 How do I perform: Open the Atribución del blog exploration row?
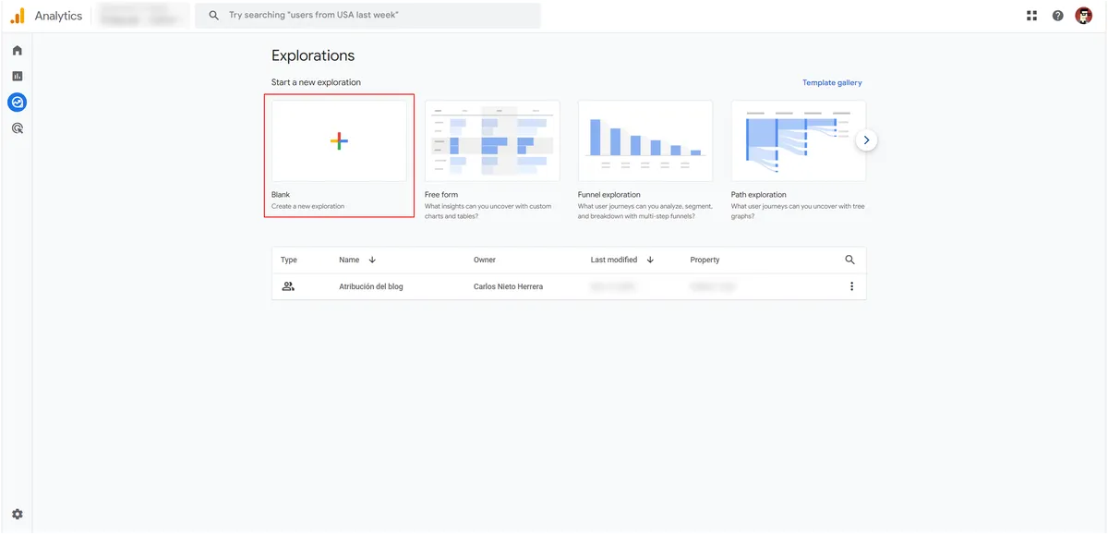[371, 286]
